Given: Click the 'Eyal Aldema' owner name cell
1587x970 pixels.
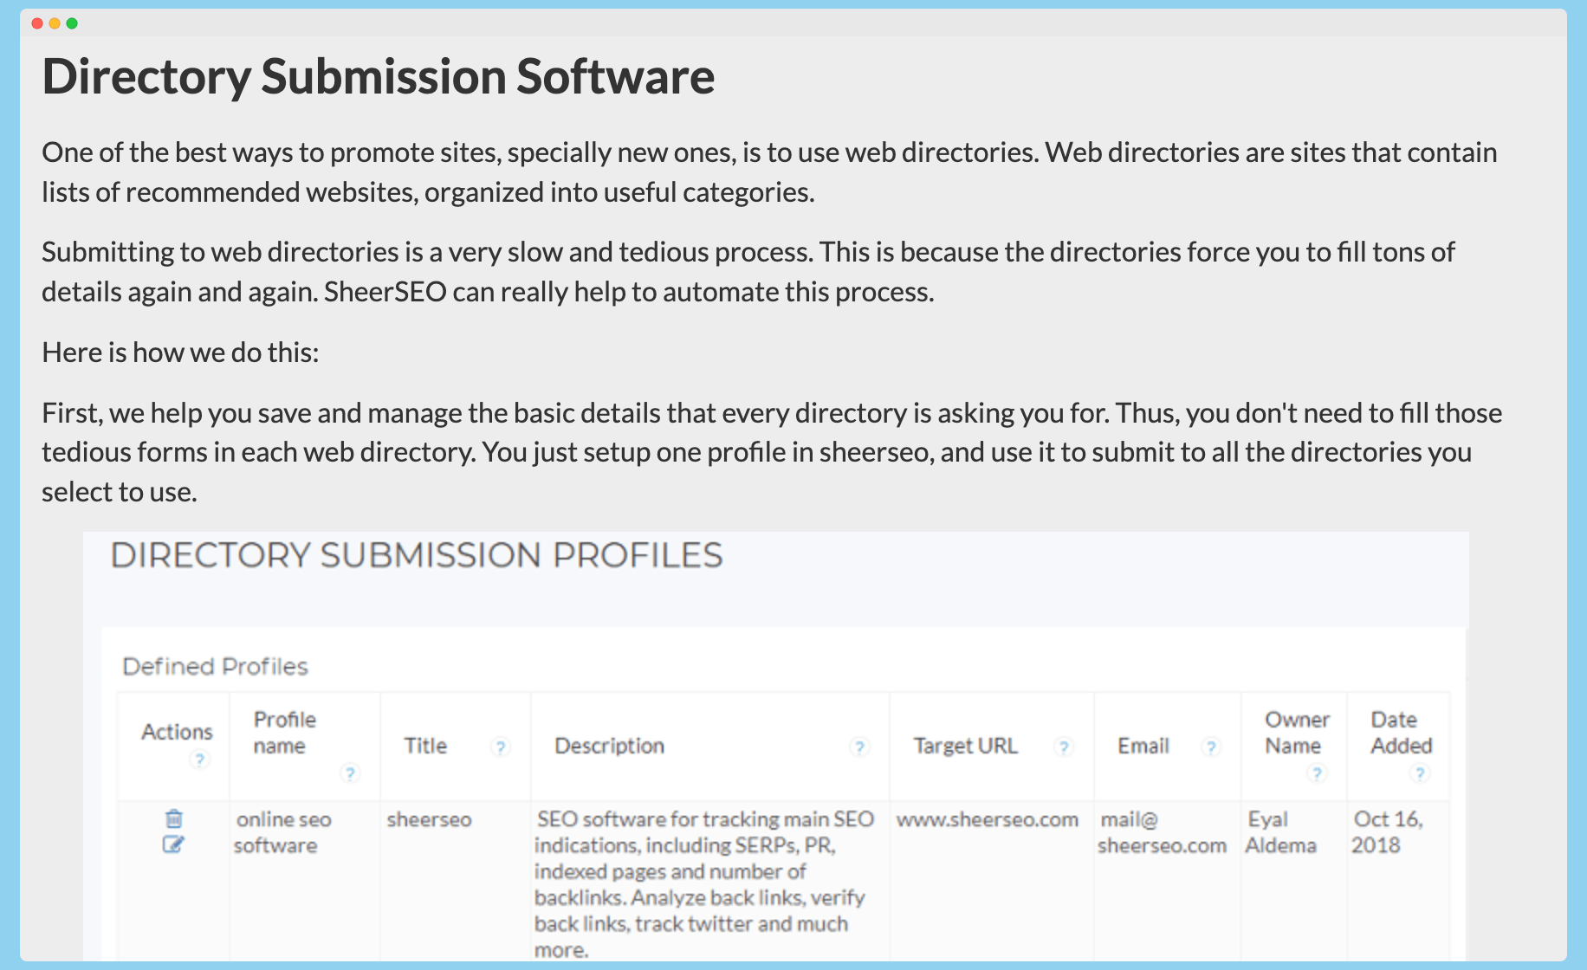Looking at the screenshot, I should (1280, 832).
